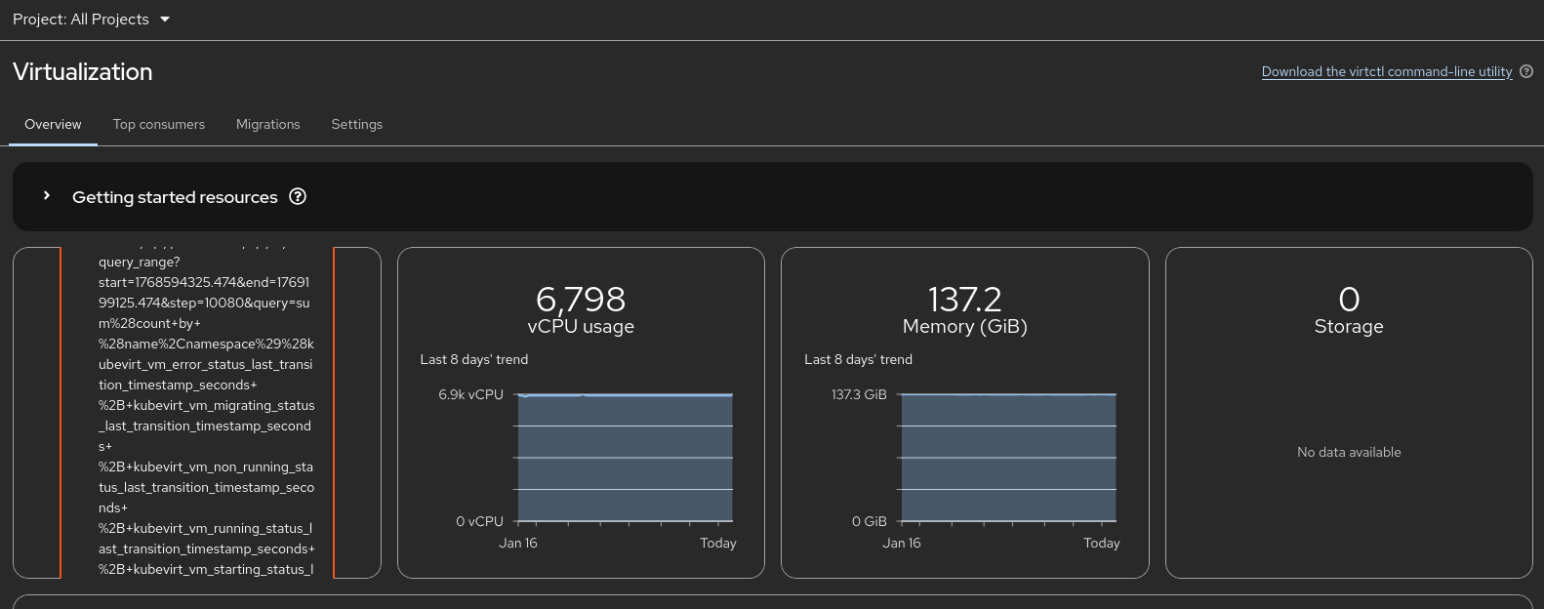This screenshot has width=1544, height=609.
Task: Click the 6,798 vCPU usage value
Action: pos(581,299)
